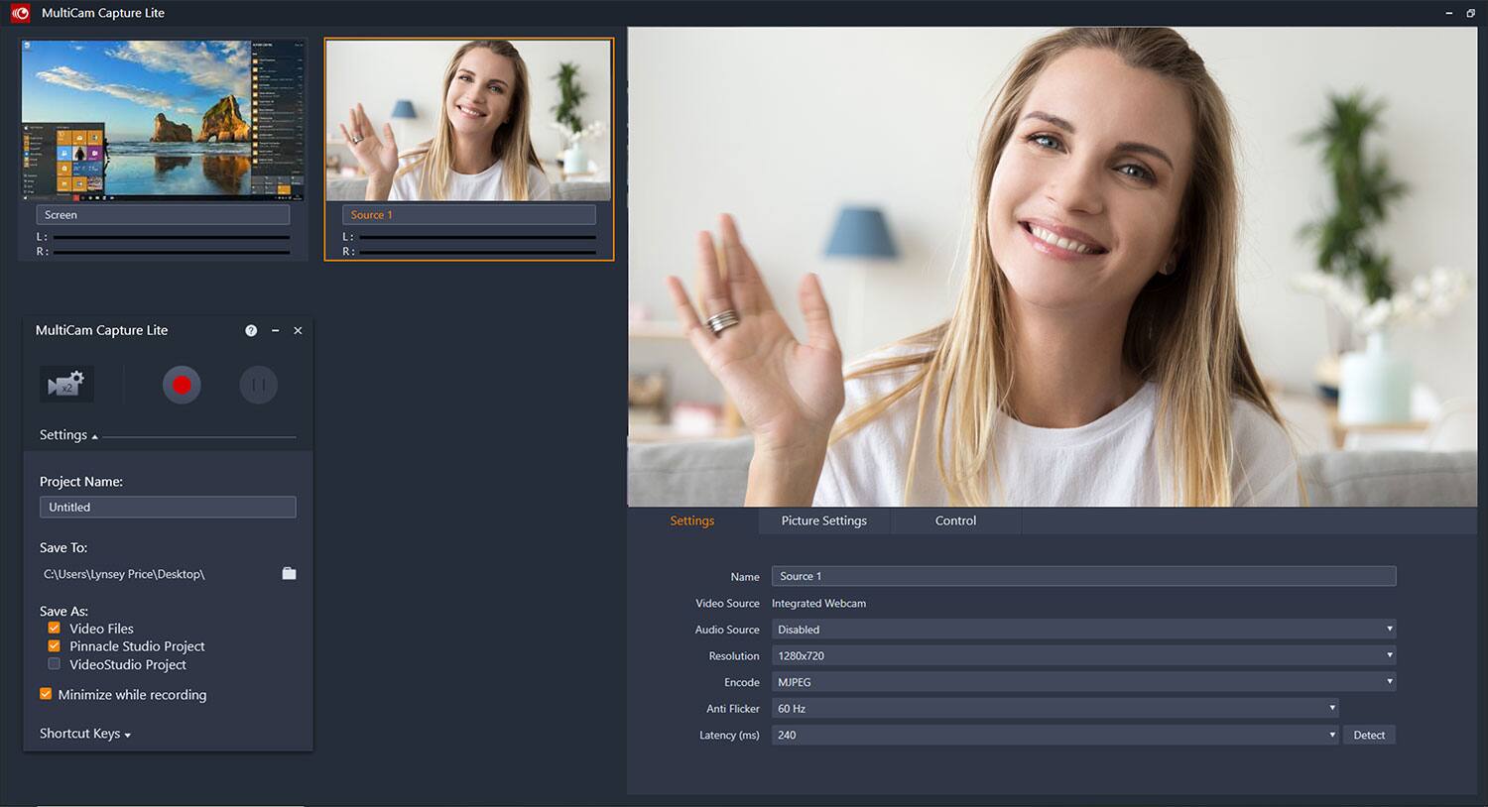The width and height of the screenshot is (1488, 807).
Task: Open the Control tab
Action: click(955, 520)
